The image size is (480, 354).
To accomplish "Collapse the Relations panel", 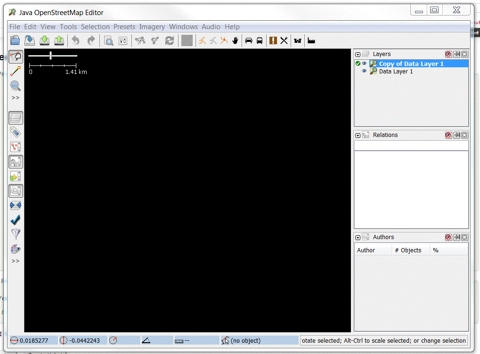I will [358, 136].
